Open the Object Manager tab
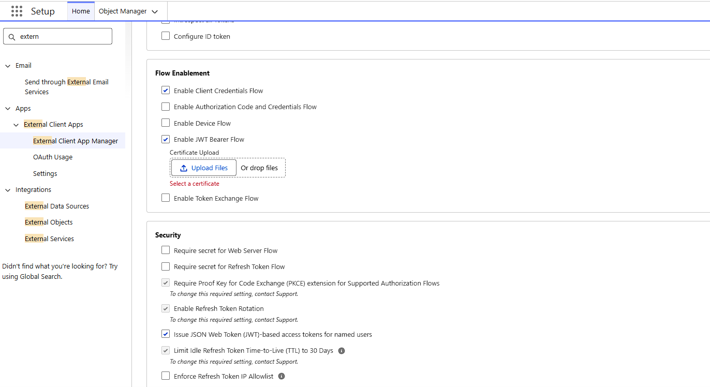This screenshot has height=387, width=710. tap(123, 11)
